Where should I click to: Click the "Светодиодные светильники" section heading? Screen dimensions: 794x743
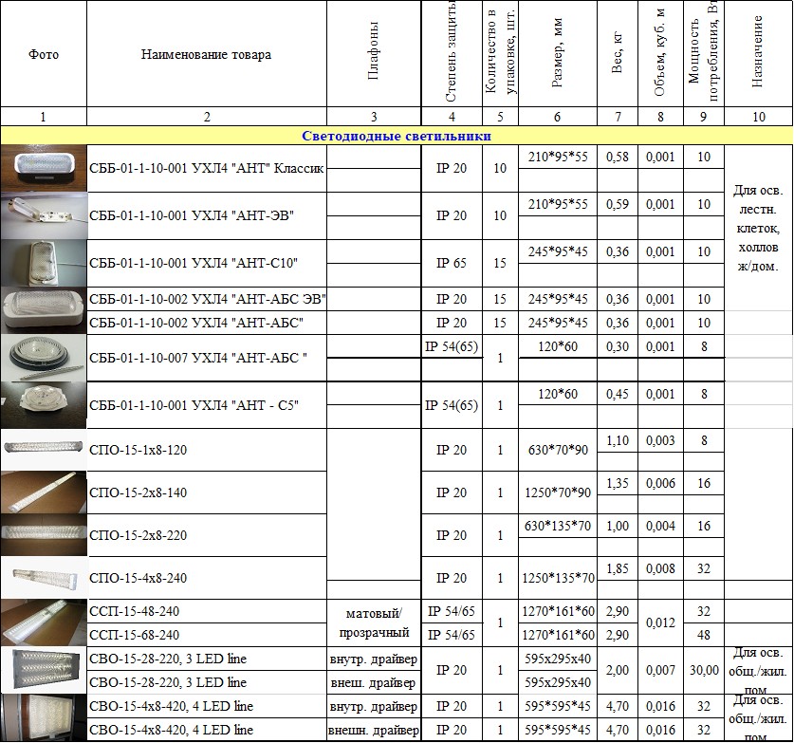point(397,136)
